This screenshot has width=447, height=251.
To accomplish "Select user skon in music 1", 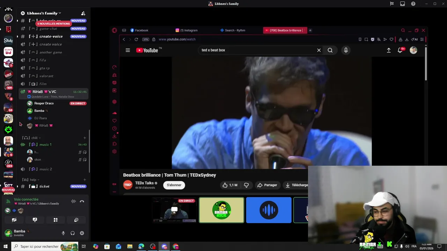I will click(x=38, y=160).
